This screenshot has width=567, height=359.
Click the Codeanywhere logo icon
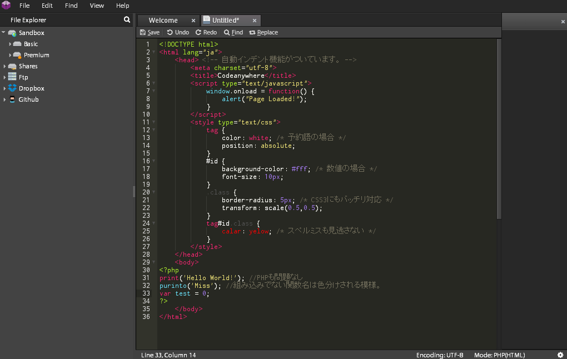(x=6, y=6)
